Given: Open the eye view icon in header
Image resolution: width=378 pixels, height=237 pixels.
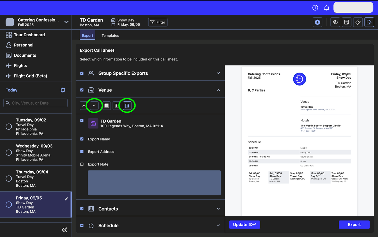Looking at the screenshot, I should point(335,22).
